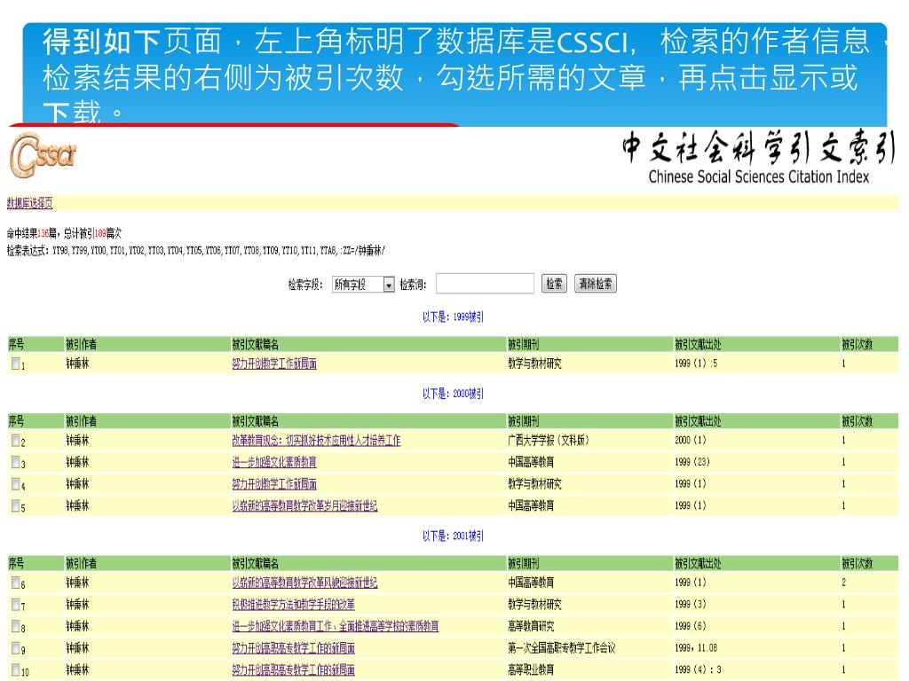Viewport: 909px width, 681px height.
Task: Click 被引文献出处 header in the 1999 table
Action: [698, 345]
